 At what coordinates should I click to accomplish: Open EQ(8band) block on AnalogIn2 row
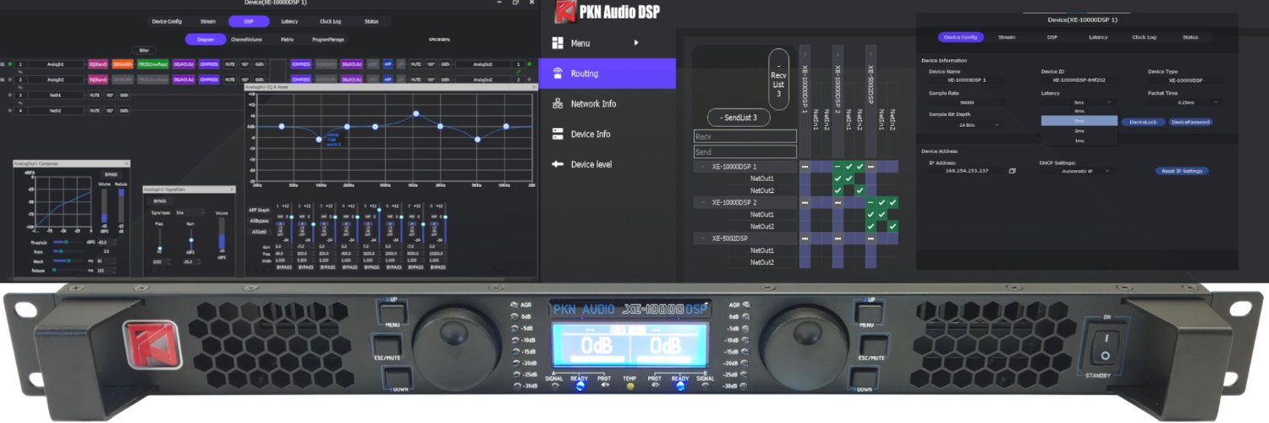pyautogui.click(x=98, y=80)
